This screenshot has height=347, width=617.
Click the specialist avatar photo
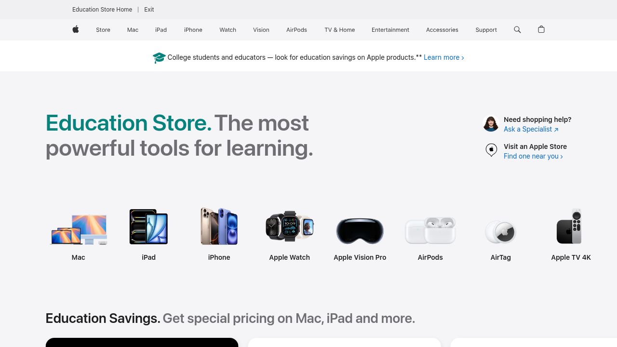coord(491,124)
